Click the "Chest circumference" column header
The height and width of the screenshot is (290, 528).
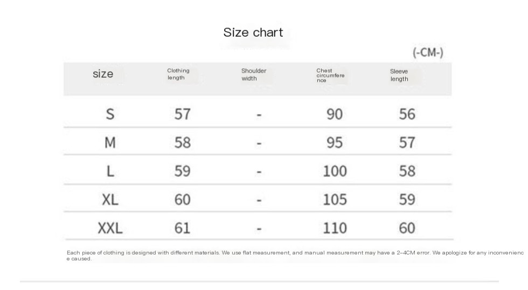pos(330,75)
